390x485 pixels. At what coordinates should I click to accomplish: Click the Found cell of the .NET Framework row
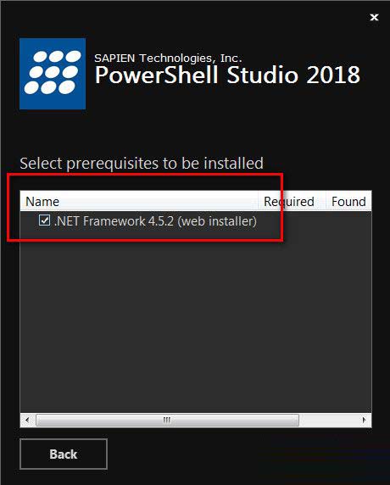[348, 221]
